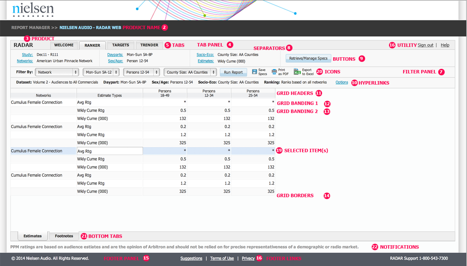467x266 pixels.
Task: Open the Sex/Age link
Action: coord(116,61)
